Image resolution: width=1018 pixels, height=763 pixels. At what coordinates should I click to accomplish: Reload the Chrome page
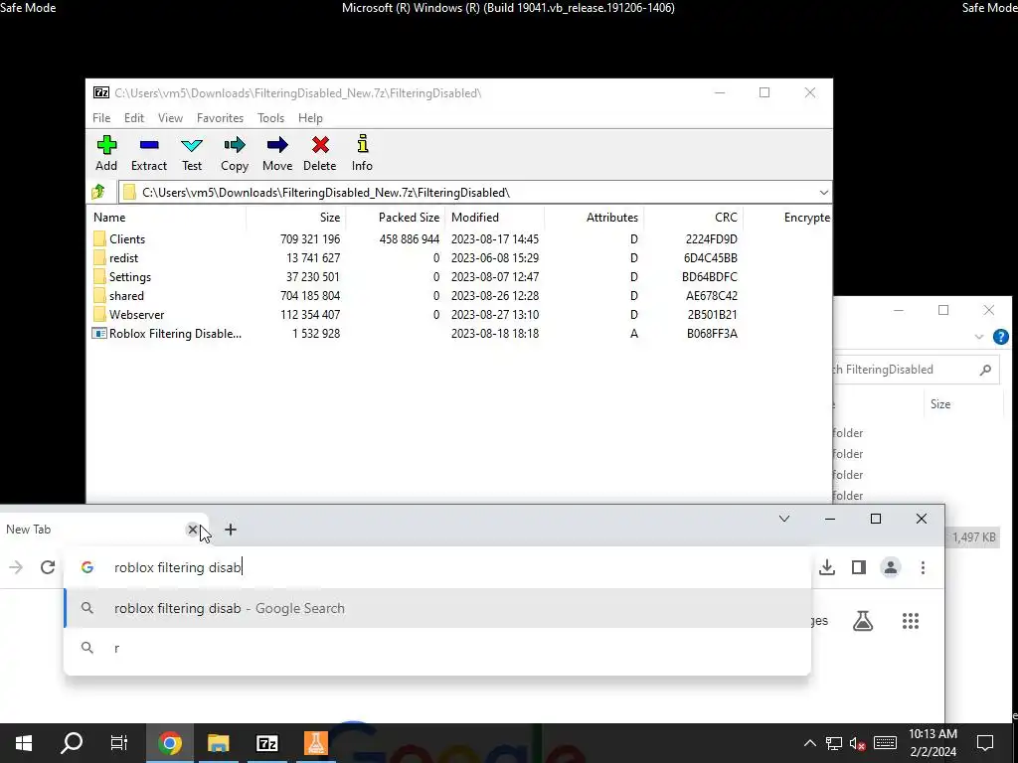(x=48, y=567)
